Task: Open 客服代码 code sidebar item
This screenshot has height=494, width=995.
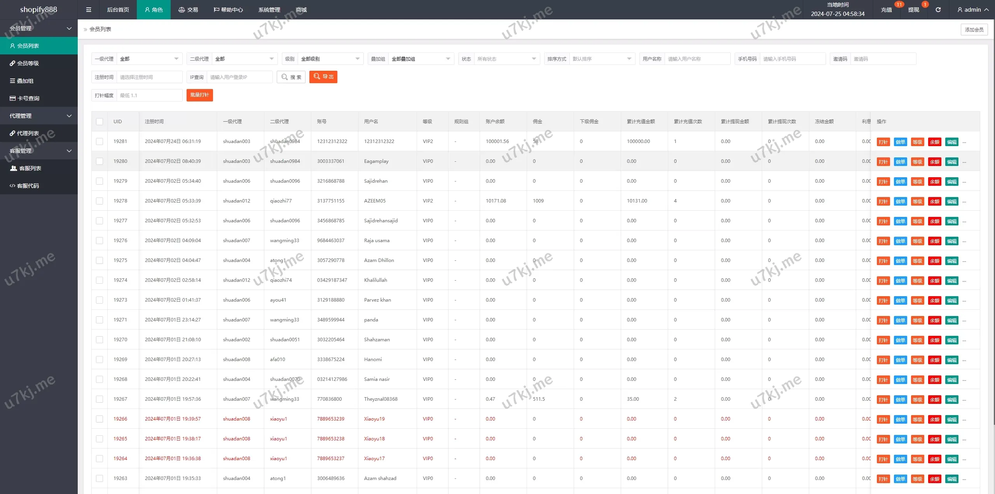Action: (x=28, y=186)
